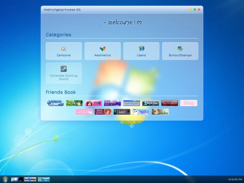244x183 pixels.
Task: Open the blonde face friend button
Action: click(x=160, y=112)
